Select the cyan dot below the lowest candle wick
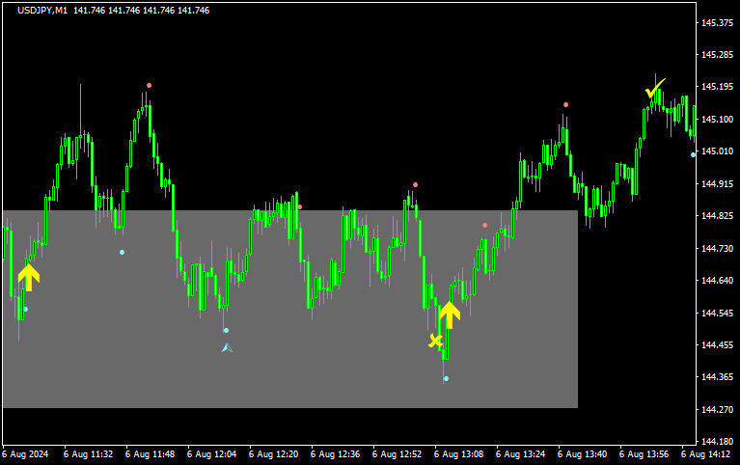 point(446,379)
